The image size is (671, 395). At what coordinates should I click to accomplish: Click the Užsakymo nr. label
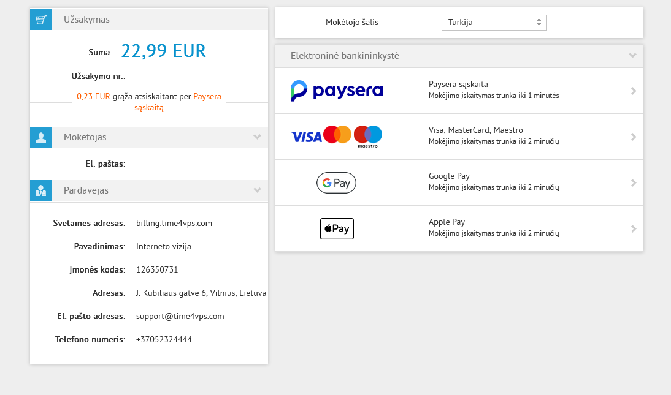pyautogui.click(x=98, y=77)
